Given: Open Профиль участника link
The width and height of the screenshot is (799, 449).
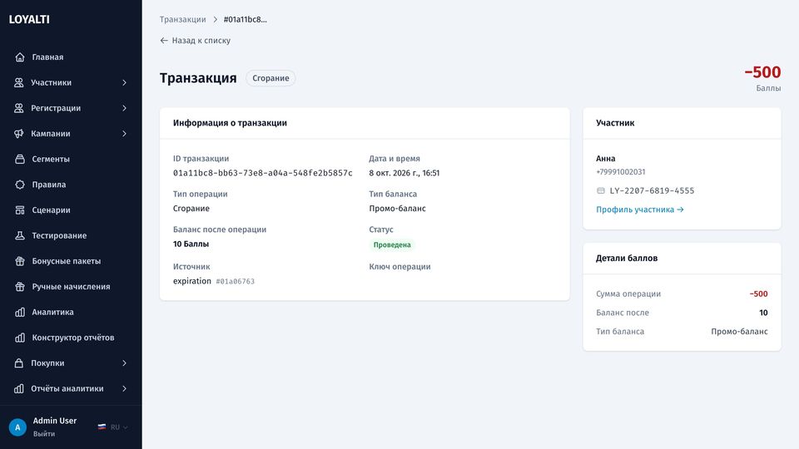Looking at the screenshot, I should click(x=639, y=210).
